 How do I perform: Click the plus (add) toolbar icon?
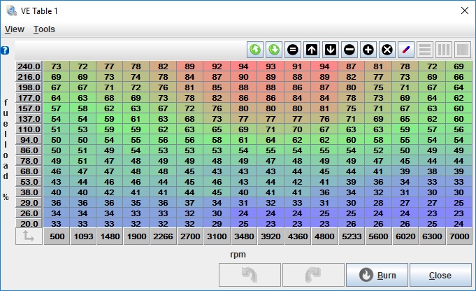click(x=368, y=50)
